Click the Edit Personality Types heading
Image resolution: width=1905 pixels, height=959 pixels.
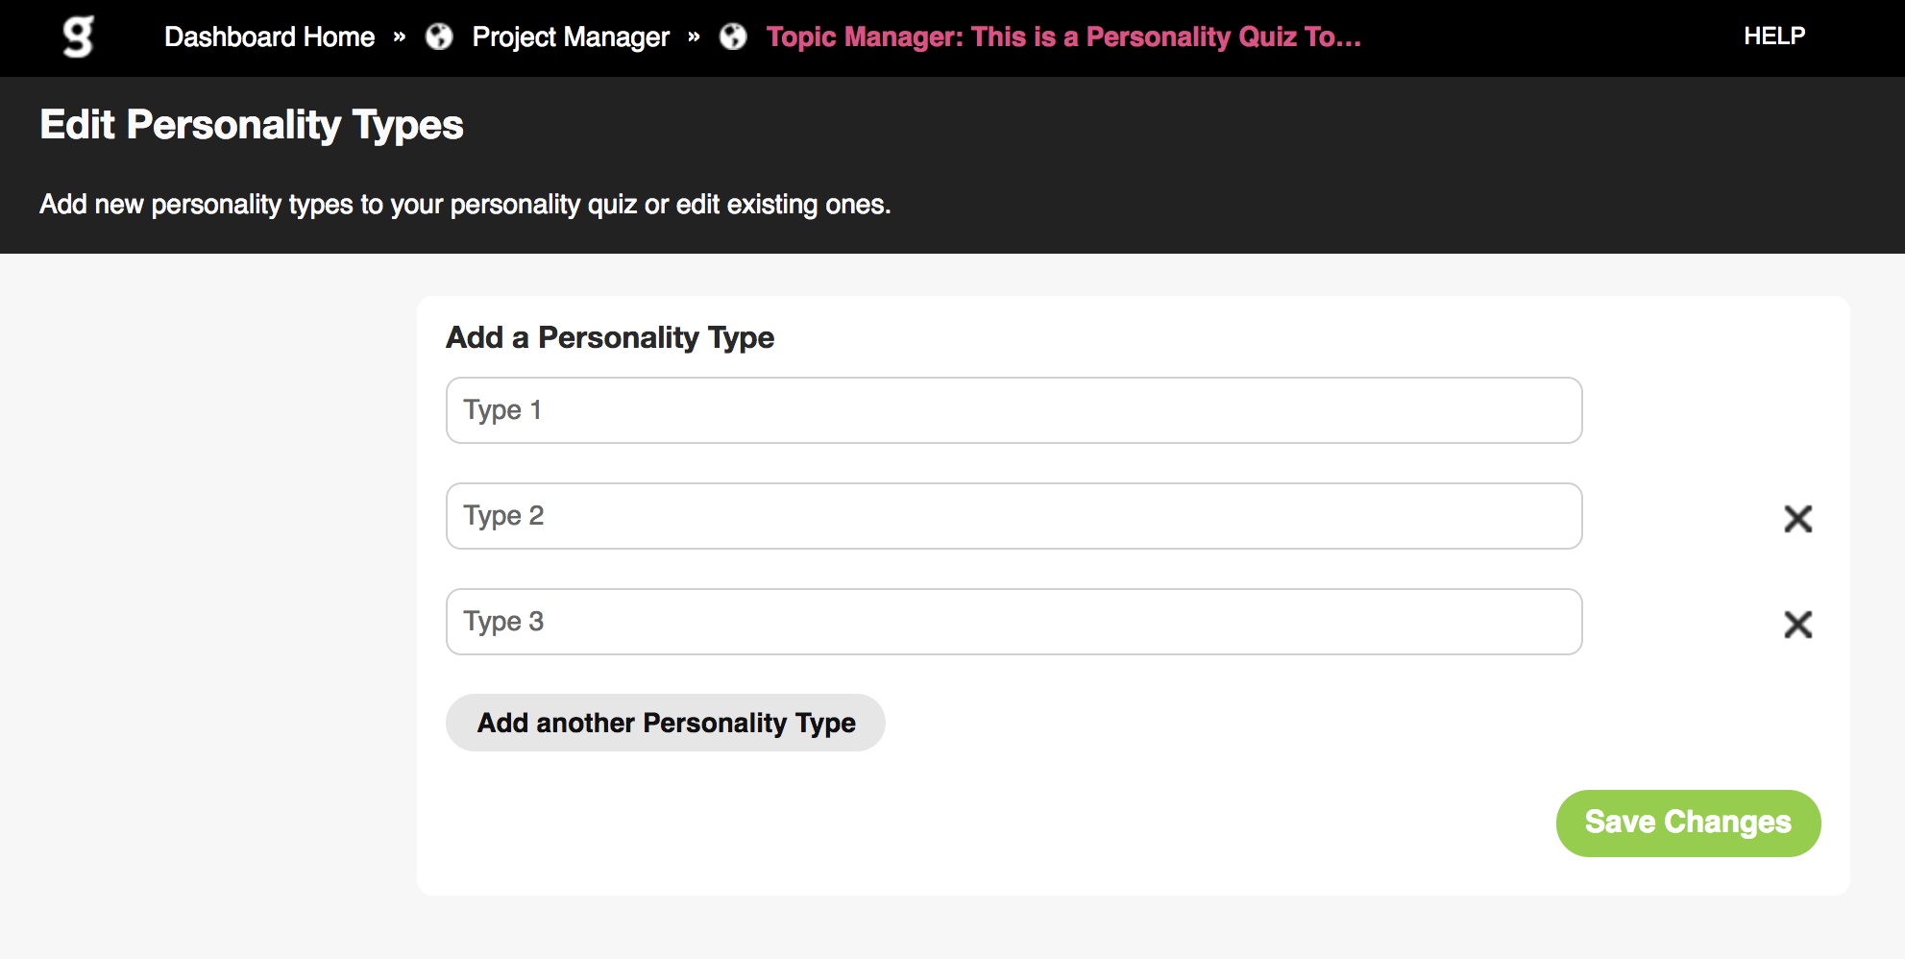point(252,126)
